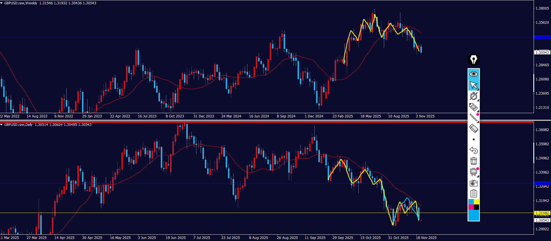Take a screenshot with the camera icon
The width and height of the screenshot is (551, 241).
pos(473,183)
